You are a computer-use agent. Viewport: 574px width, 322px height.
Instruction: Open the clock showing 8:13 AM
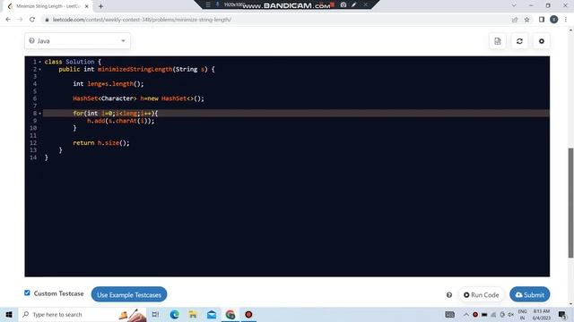[542, 314]
